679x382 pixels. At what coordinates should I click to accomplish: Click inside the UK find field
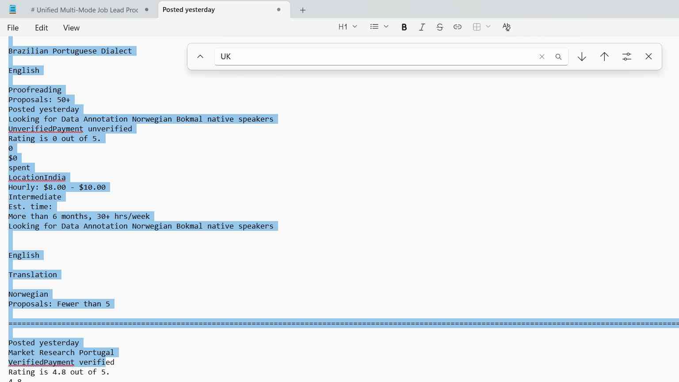pos(376,57)
